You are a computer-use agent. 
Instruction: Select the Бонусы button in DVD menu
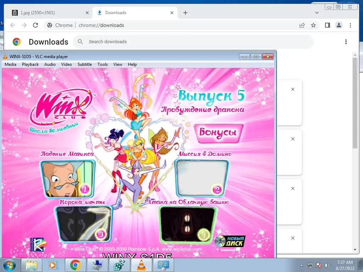click(218, 133)
